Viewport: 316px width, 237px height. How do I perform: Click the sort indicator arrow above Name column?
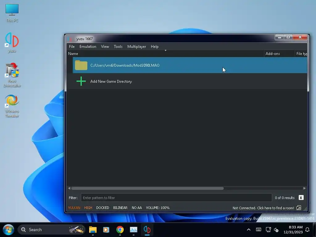[165, 50]
